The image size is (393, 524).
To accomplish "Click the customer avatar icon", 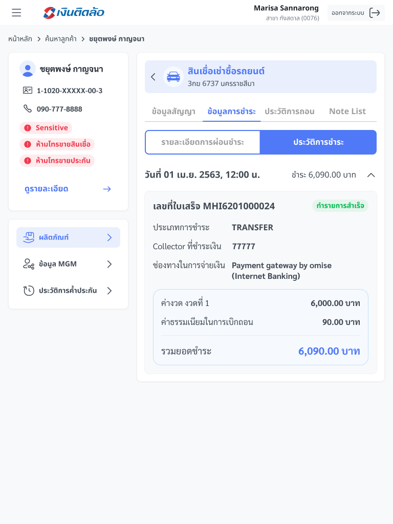I will [28, 69].
